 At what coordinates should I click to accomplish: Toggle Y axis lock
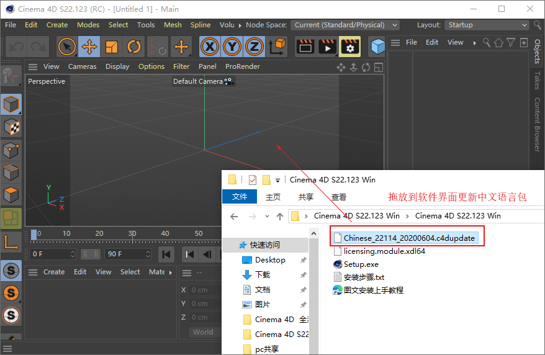click(x=232, y=47)
